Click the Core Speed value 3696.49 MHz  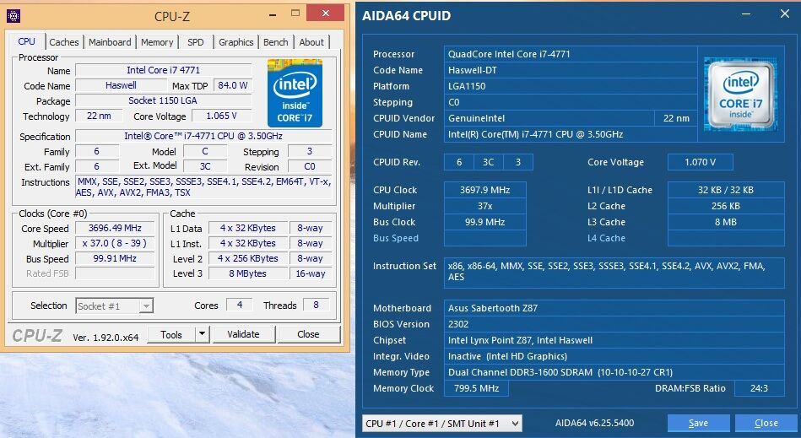click(115, 228)
